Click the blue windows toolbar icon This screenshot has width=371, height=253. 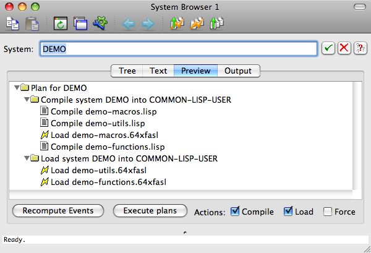[80, 24]
